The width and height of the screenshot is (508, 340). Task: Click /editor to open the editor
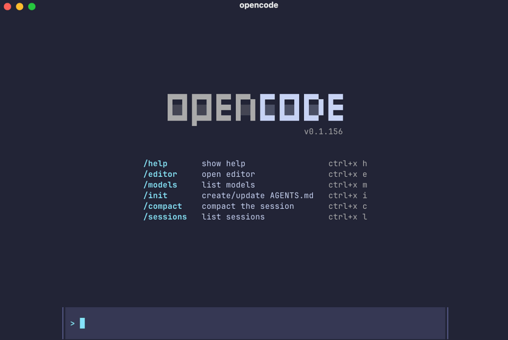pyautogui.click(x=160, y=174)
